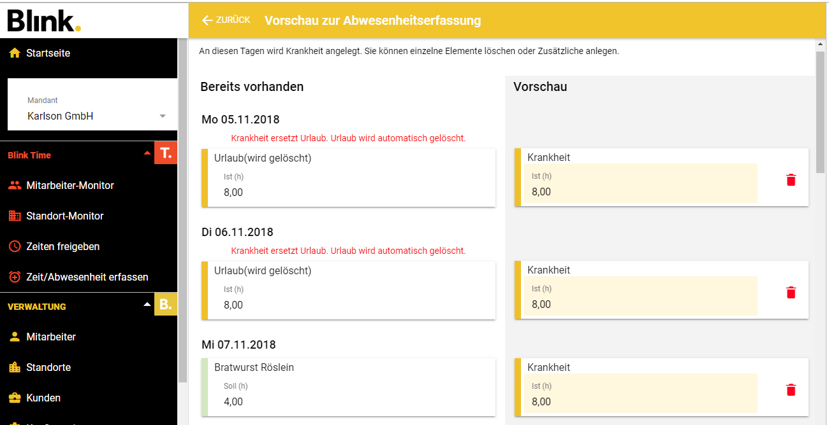This screenshot has height=425, width=829.
Task: Click the Startseite home icon
Action: [15, 53]
